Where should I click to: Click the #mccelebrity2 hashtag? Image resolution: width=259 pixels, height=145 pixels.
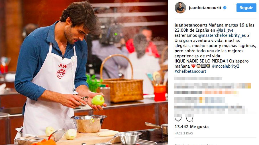226,66
